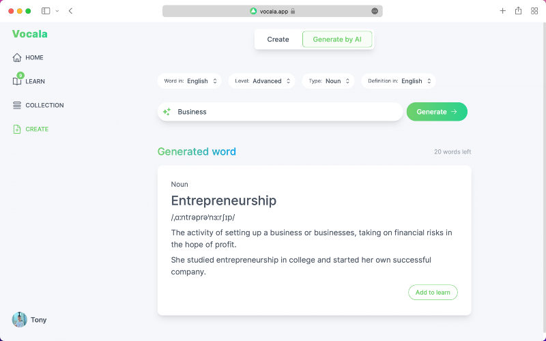Image resolution: width=546 pixels, height=341 pixels.
Task: Open the Word in English dropdown
Action: point(190,81)
